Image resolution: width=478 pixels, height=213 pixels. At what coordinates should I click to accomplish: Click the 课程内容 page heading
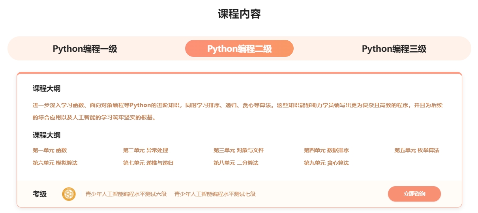coord(239,14)
